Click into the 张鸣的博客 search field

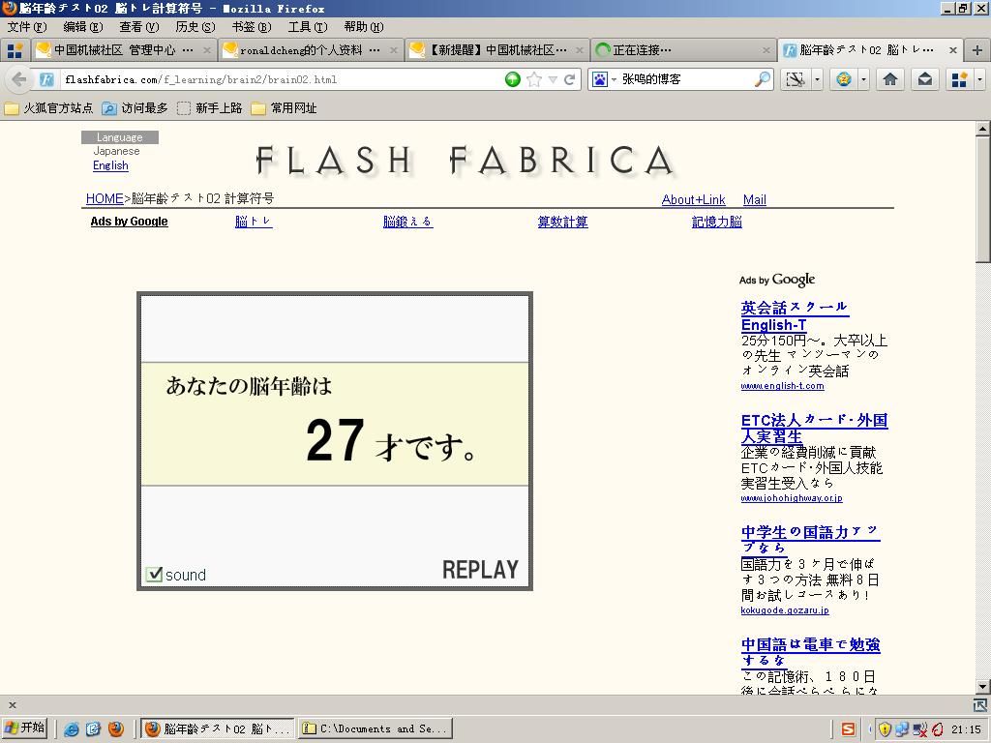coord(686,79)
